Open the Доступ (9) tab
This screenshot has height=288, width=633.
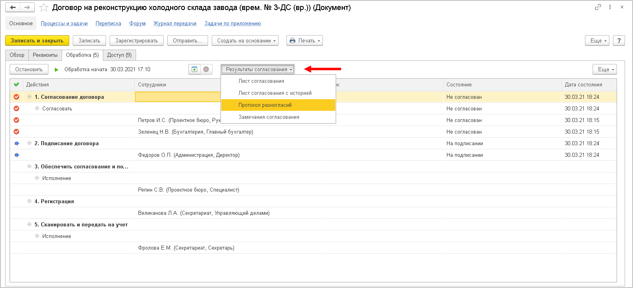[119, 55]
